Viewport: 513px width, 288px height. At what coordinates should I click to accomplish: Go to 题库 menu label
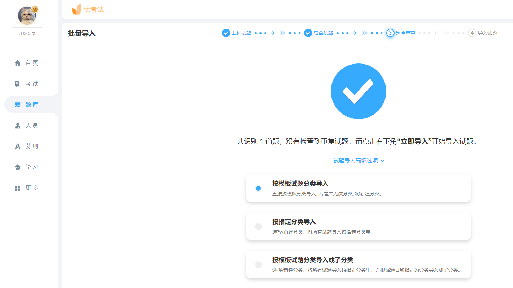(32, 104)
